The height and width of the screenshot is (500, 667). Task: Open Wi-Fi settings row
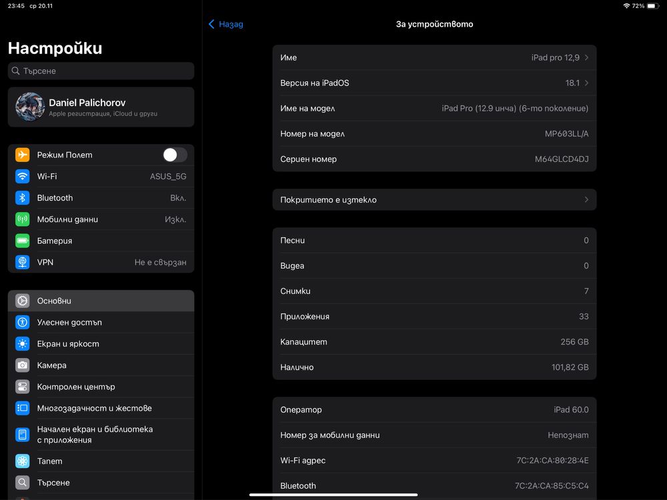(101, 176)
